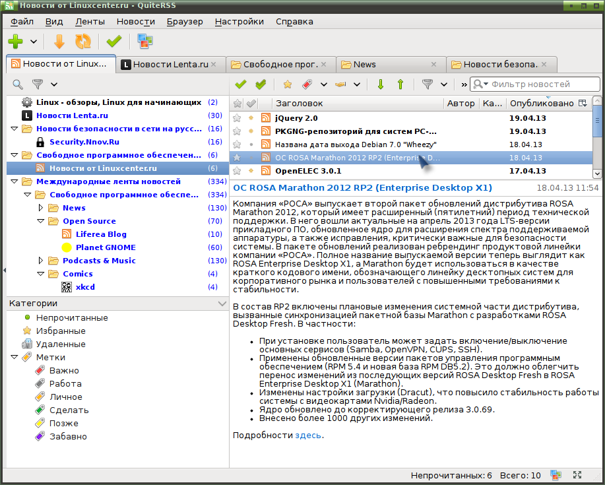Click the double green check mark-all-read icon
The image size is (605, 485).
click(261, 84)
